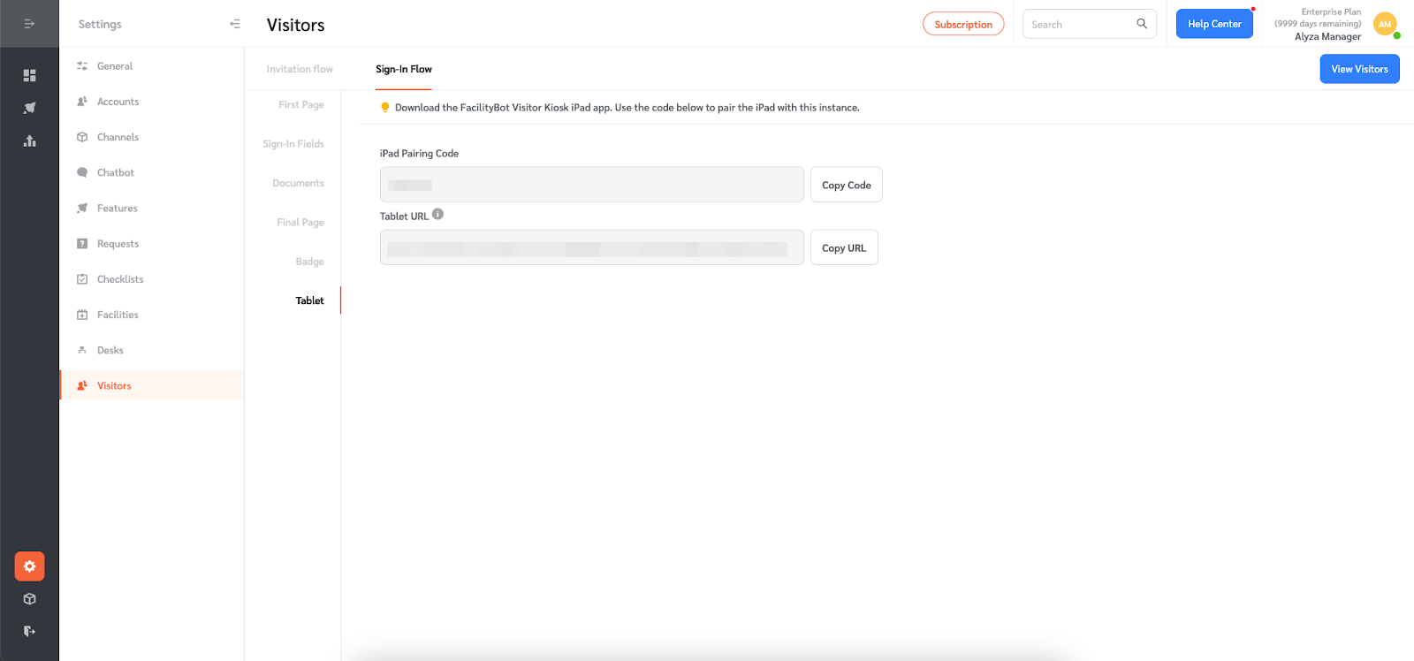
Task: Click the Subscription button
Action: [963, 24]
